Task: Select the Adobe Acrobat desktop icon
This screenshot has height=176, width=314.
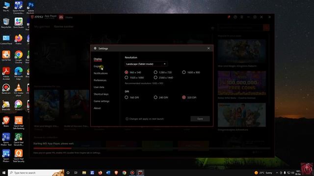Action: [6, 73]
